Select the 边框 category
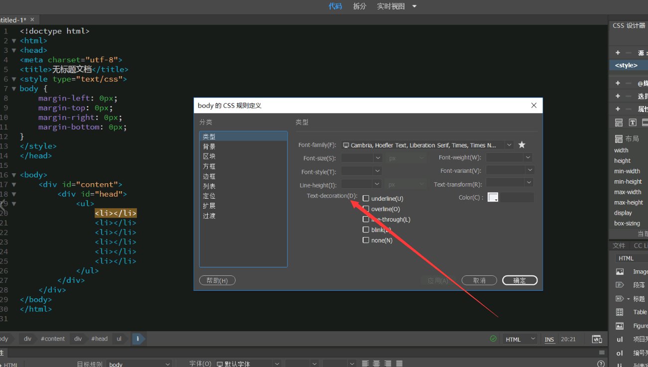Viewport: 648px width, 367px height. coord(243,176)
